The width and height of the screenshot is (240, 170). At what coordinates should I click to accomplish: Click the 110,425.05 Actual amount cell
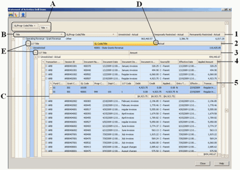(189, 48)
